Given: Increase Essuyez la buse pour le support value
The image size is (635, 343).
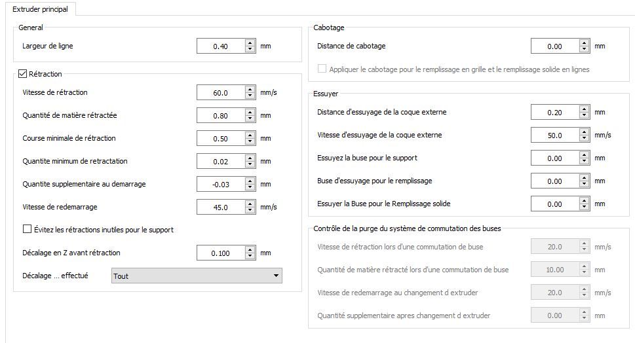Looking at the screenshot, I should coord(584,155).
